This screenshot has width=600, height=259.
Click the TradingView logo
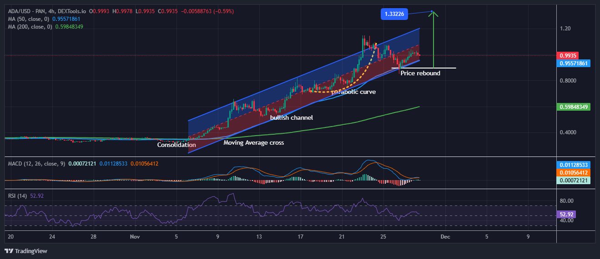click(x=26, y=251)
